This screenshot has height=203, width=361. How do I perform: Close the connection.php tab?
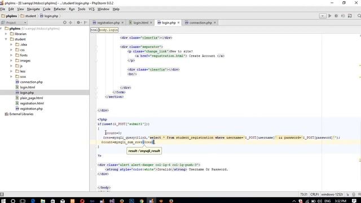point(215,23)
